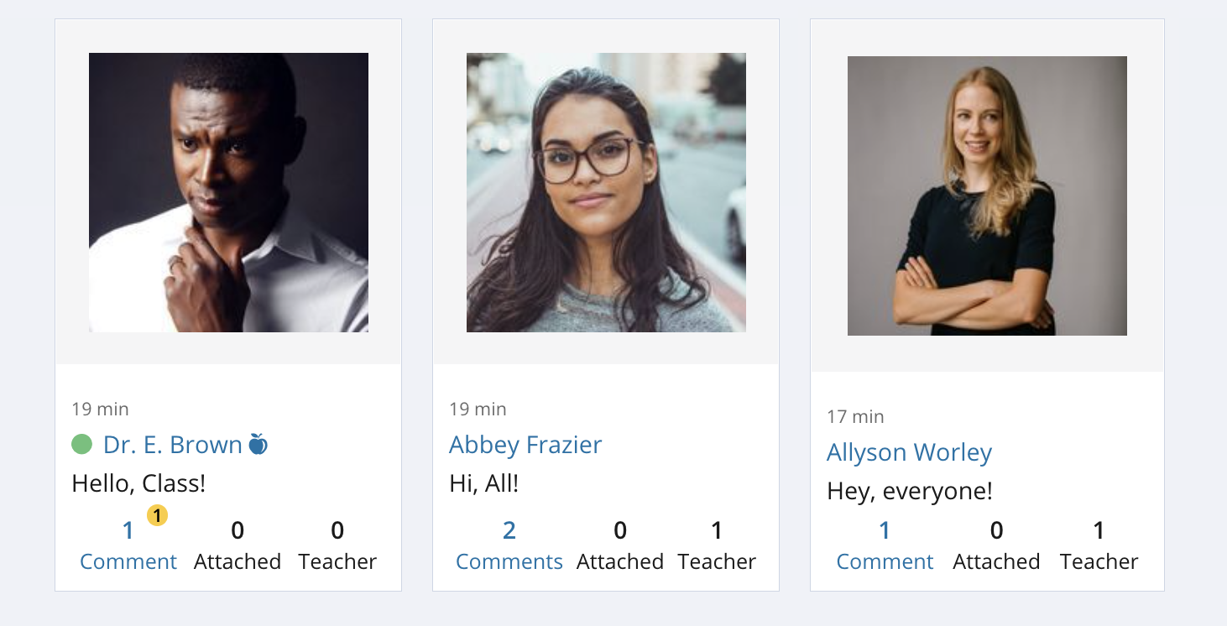Open Allyson Worley's profile photo

coord(987,196)
